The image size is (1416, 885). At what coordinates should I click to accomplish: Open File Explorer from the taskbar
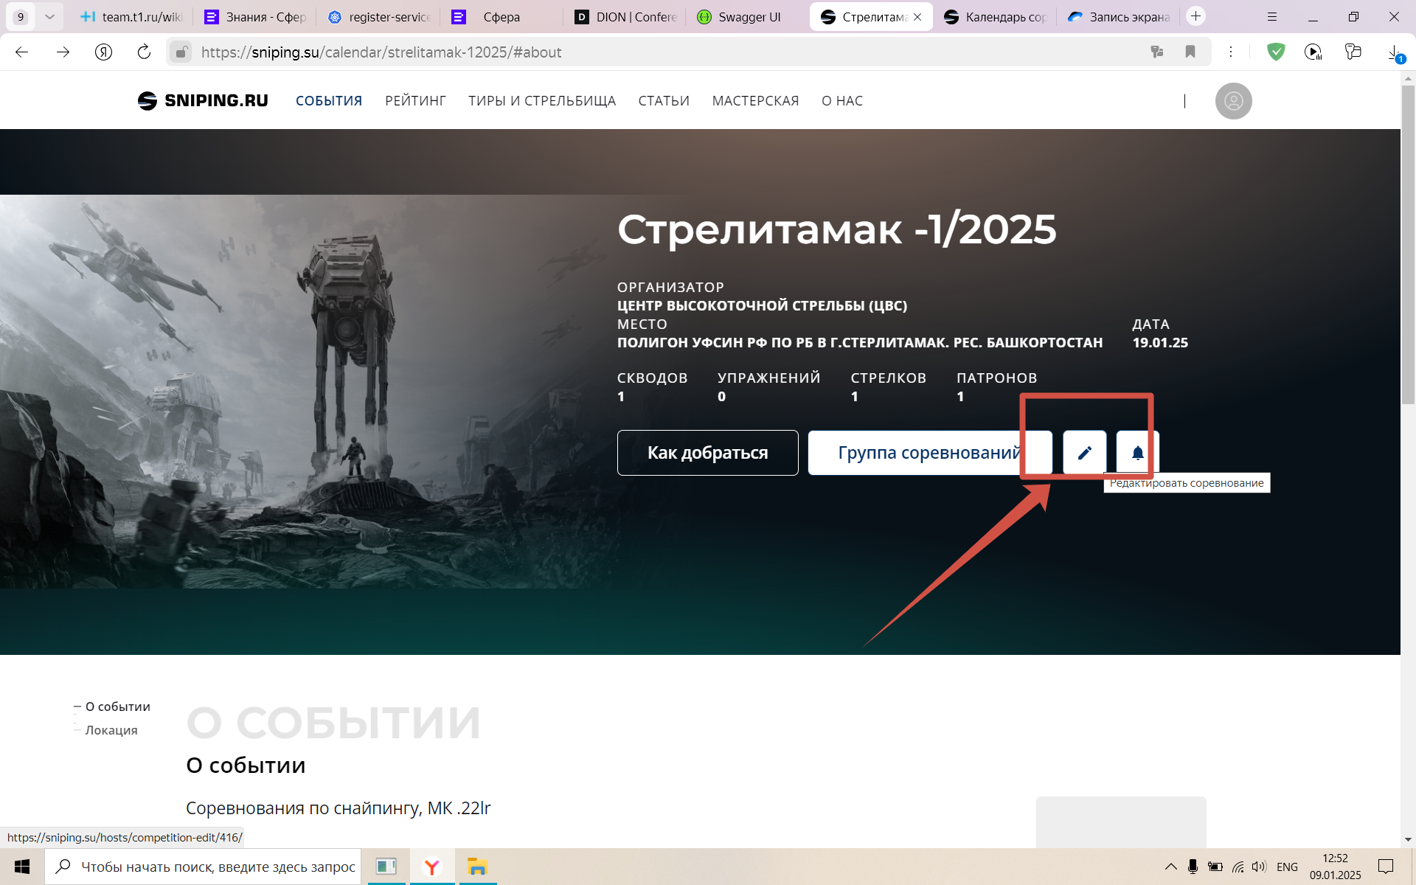[478, 867]
